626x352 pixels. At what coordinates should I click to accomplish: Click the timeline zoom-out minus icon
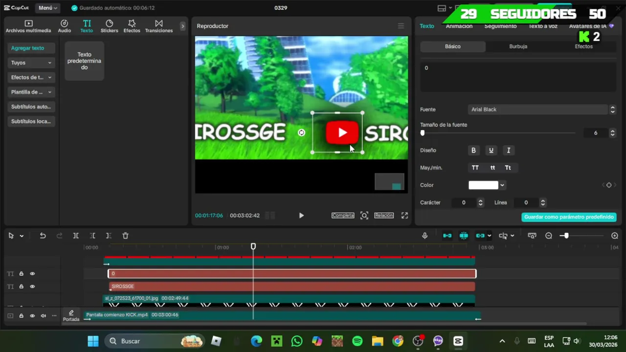(x=549, y=236)
